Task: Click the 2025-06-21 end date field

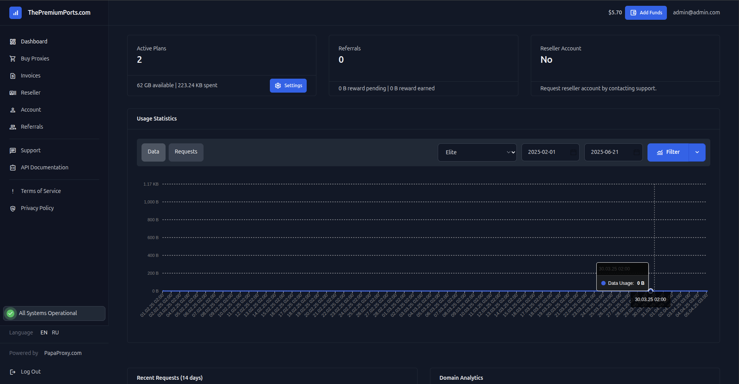Action: [613, 152]
